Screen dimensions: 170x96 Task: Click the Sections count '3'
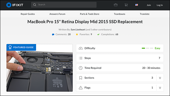click(x=152, y=78)
